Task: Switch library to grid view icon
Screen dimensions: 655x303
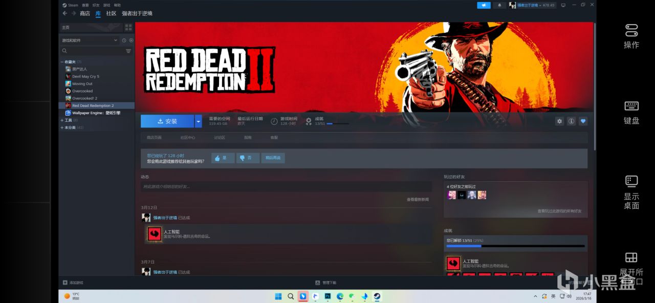Action: click(x=128, y=27)
